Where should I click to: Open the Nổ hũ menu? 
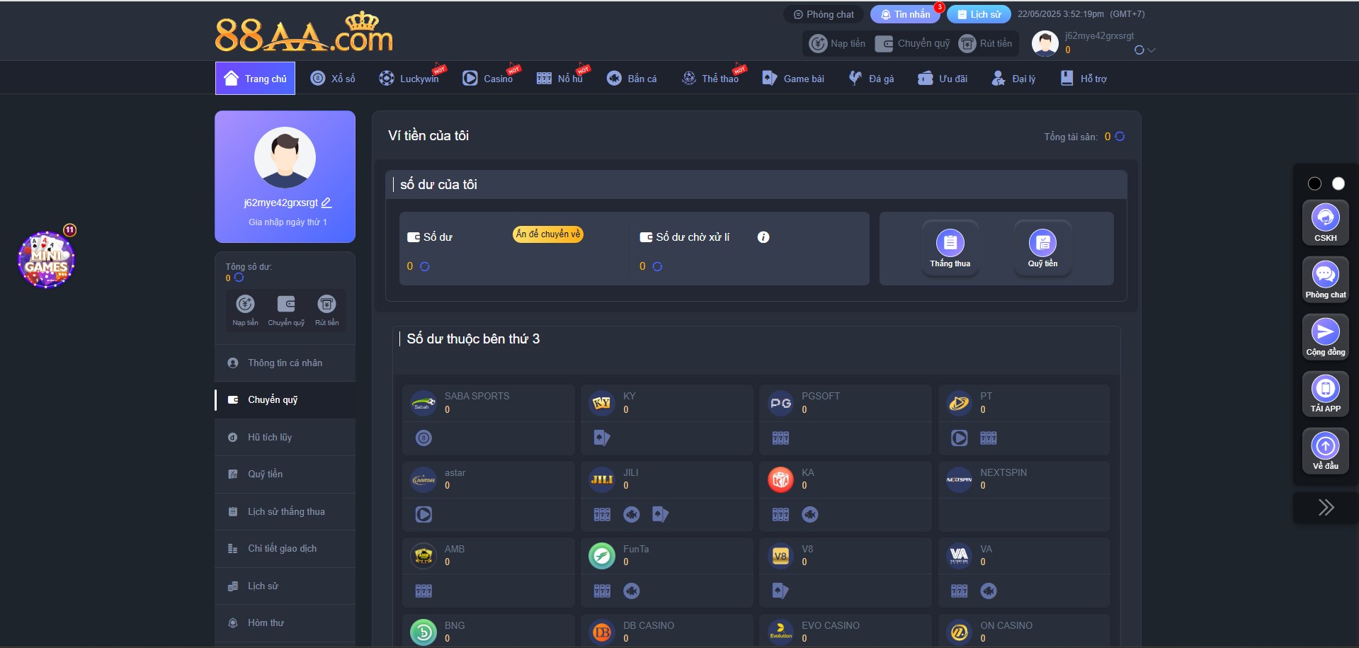coord(559,79)
